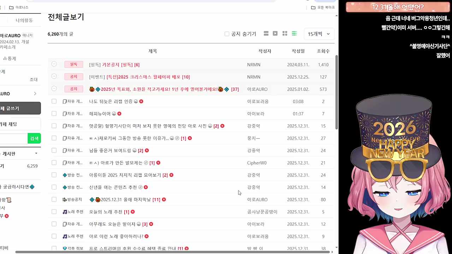Switch to the video posts view
The image size is (452, 254).
[275, 33]
